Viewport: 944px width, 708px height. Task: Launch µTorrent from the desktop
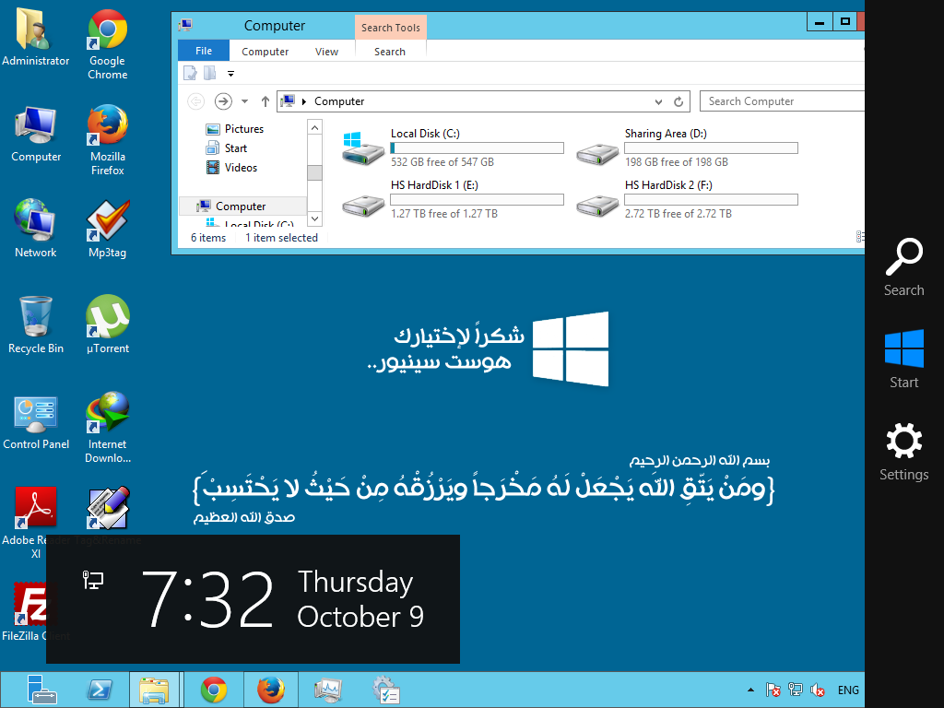pyautogui.click(x=107, y=324)
